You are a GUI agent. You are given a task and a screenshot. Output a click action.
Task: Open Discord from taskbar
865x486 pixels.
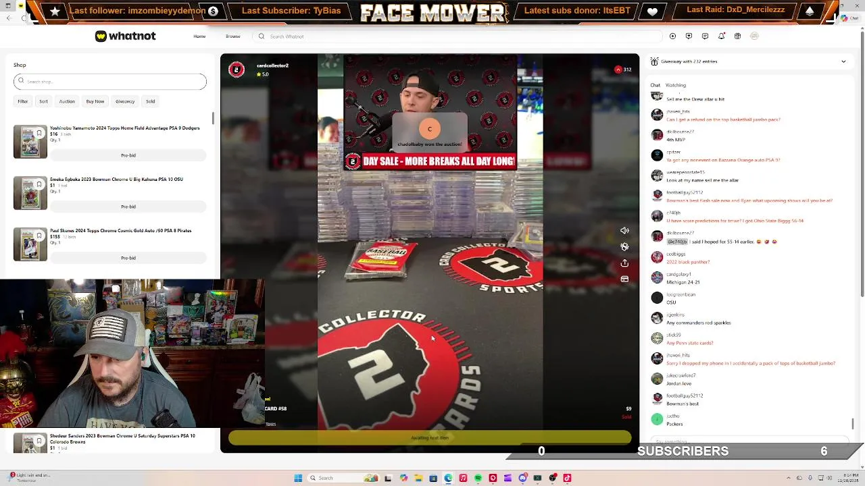click(x=522, y=478)
